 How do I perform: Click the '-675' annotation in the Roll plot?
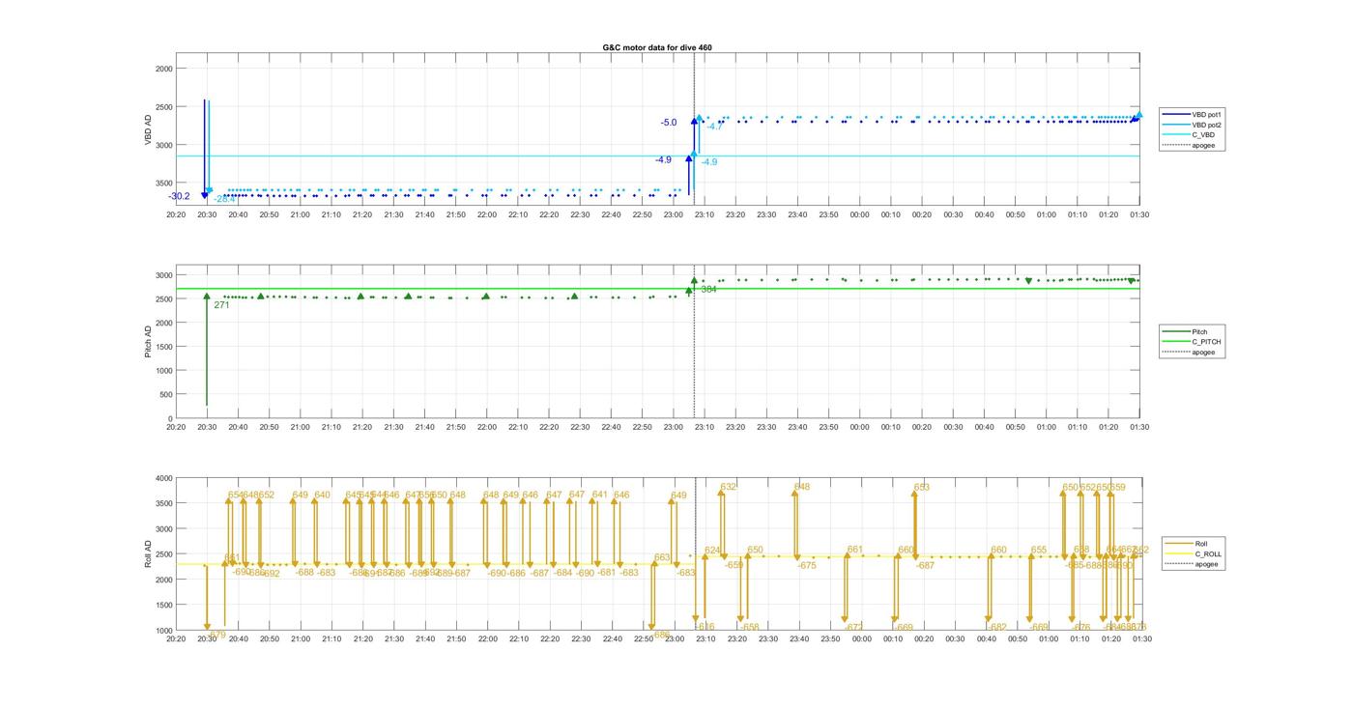click(806, 566)
